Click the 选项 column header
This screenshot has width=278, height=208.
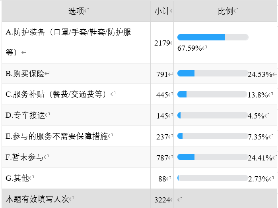pyautogui.click(x=76, y=11)
